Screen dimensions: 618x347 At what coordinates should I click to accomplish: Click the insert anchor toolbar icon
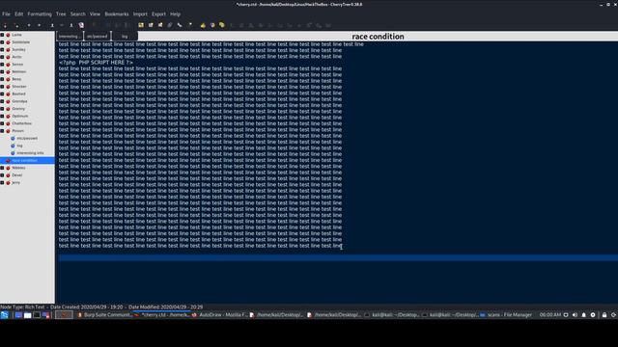click(x=190, y=25)
